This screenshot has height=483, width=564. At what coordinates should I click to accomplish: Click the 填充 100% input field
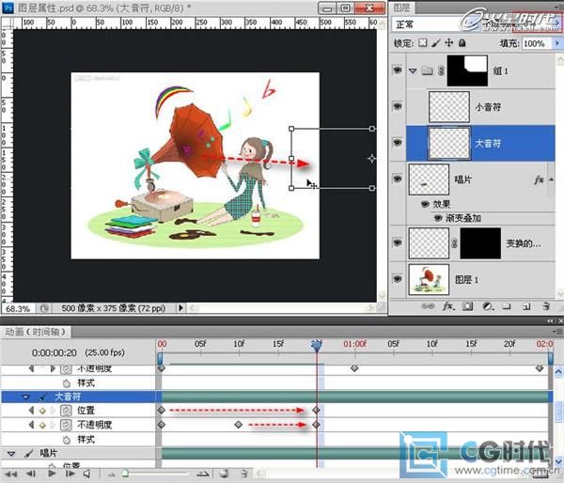[536, 43]
